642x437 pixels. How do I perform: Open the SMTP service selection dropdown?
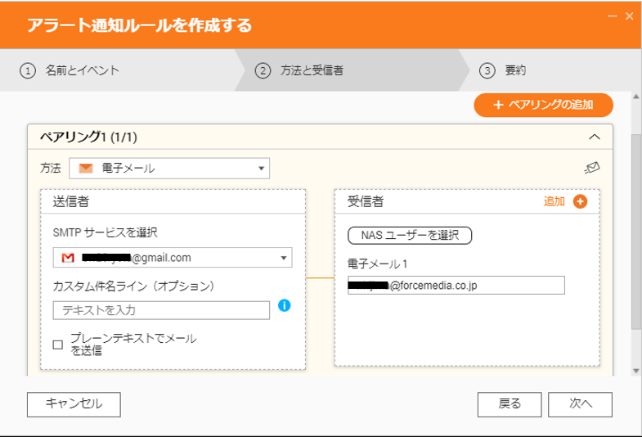(172, 258)
